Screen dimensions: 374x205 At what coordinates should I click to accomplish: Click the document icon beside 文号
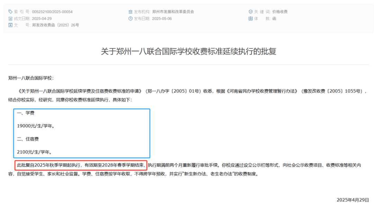[x=10, y=25]
